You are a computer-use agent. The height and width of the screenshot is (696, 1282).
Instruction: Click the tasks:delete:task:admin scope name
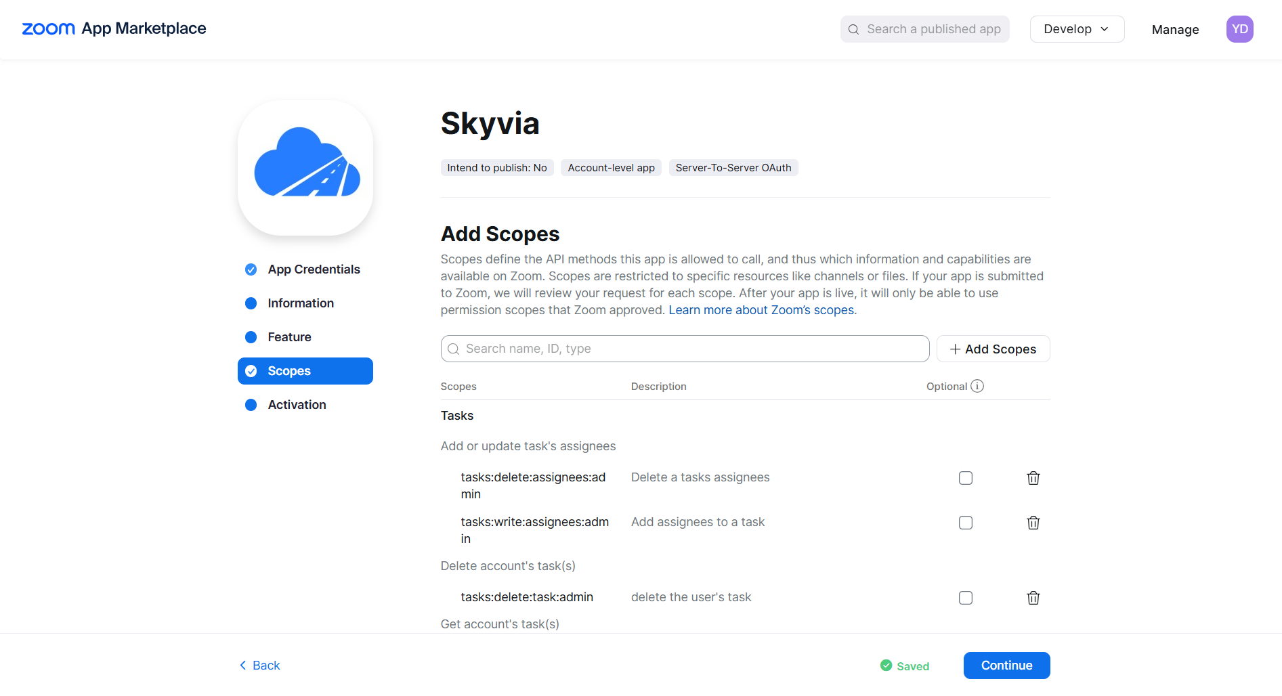527,597
